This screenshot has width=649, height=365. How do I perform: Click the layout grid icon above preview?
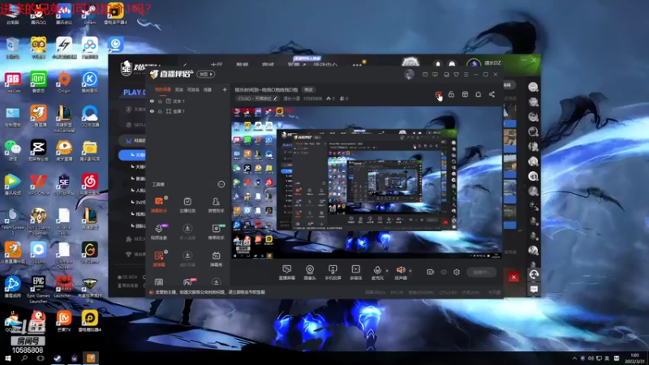pyautogui.click(x=465, y=94)
